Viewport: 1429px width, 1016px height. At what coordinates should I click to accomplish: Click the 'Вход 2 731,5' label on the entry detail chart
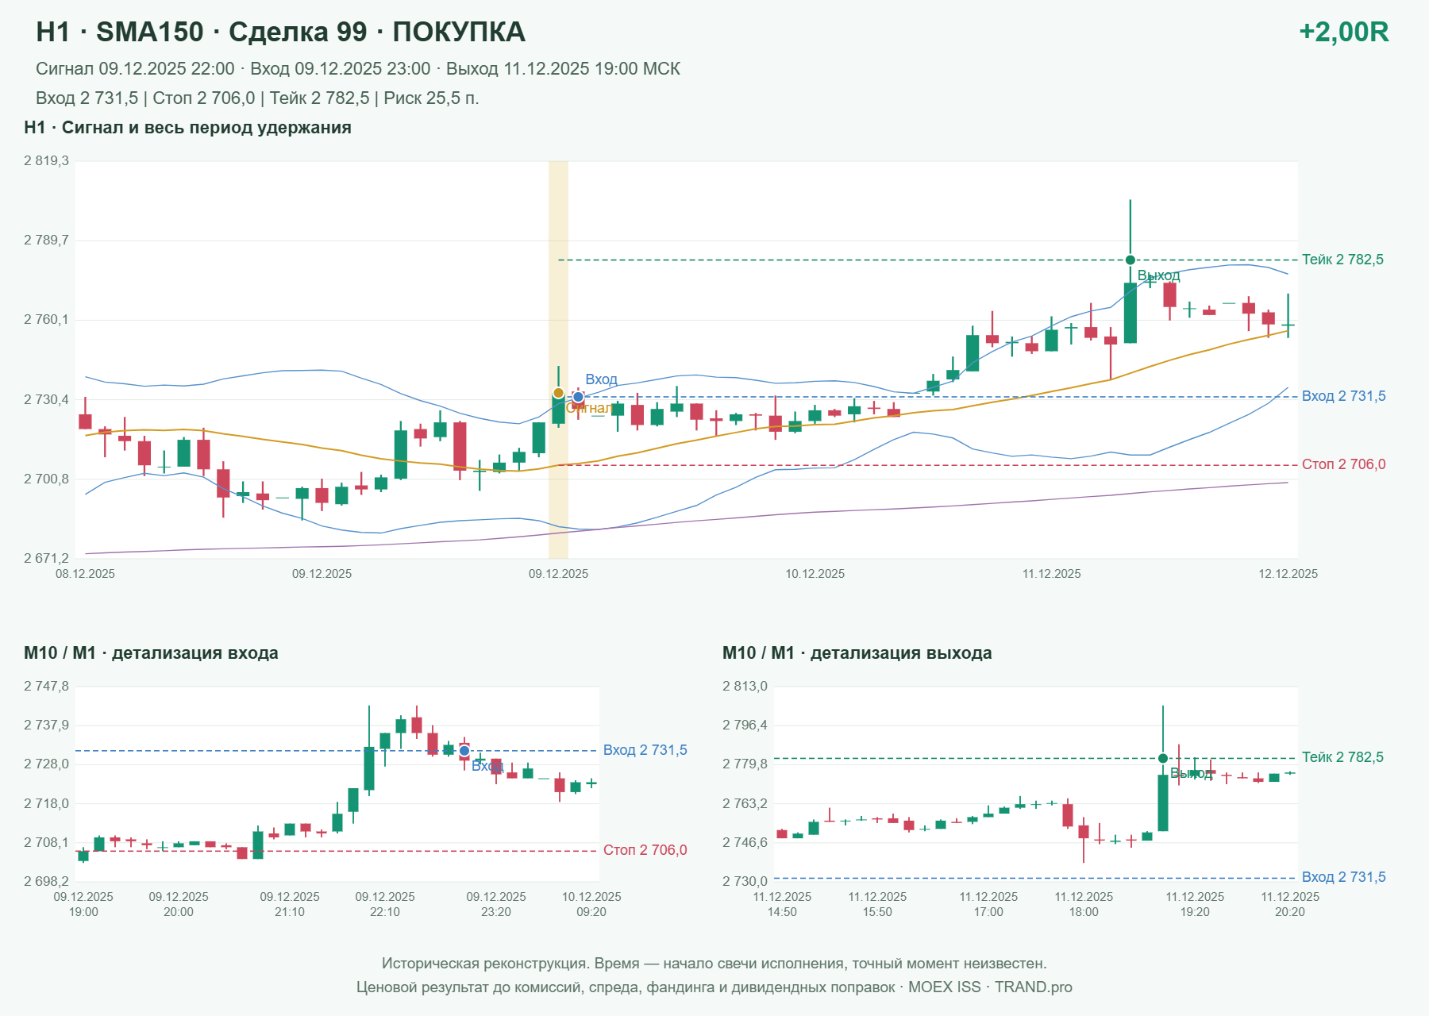click(645, 750)
